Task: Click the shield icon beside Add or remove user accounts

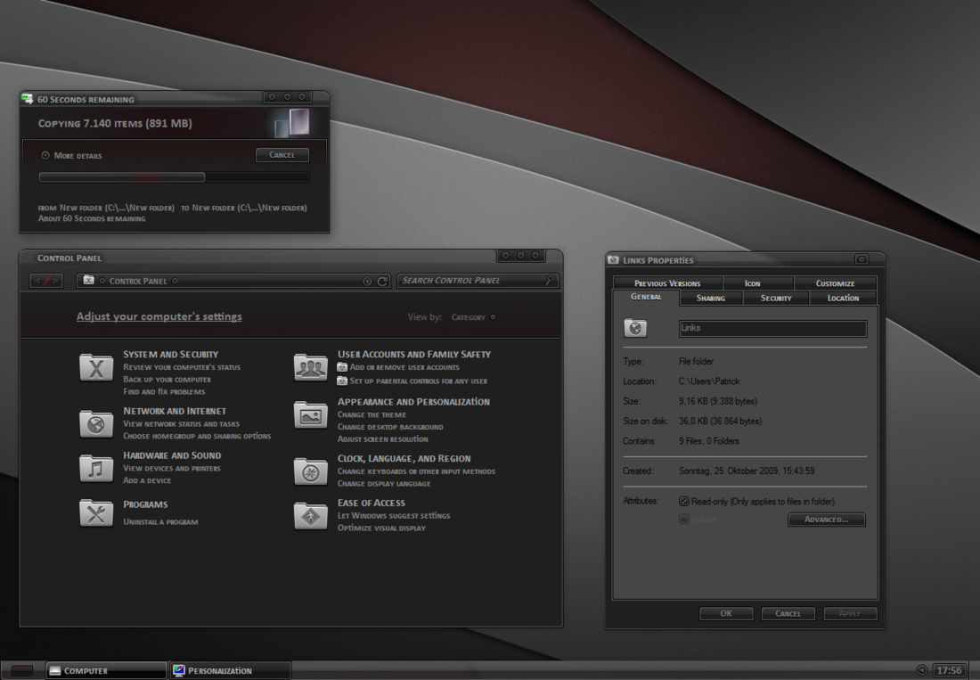Action: pyautogui.click(x=342, y=367)
